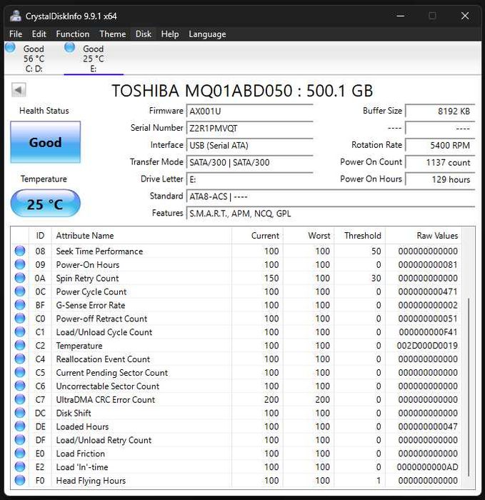
Task: Click the Drive Letter field E:
Action: [250, 179]
